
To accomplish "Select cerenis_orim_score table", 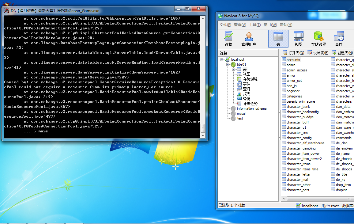I will pos(300,101).
